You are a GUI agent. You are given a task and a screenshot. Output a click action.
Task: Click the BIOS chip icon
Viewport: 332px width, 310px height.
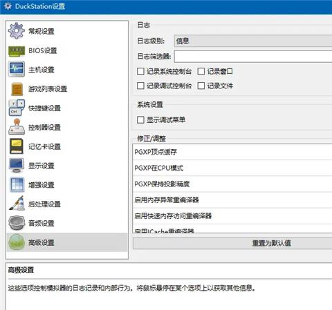[17, 50]
